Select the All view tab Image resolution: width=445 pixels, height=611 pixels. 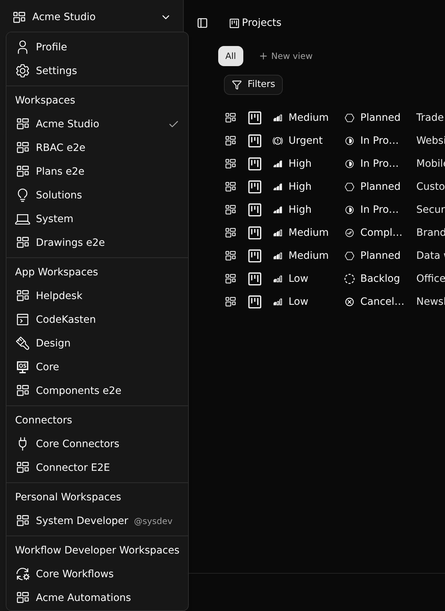tap(231, 56)
